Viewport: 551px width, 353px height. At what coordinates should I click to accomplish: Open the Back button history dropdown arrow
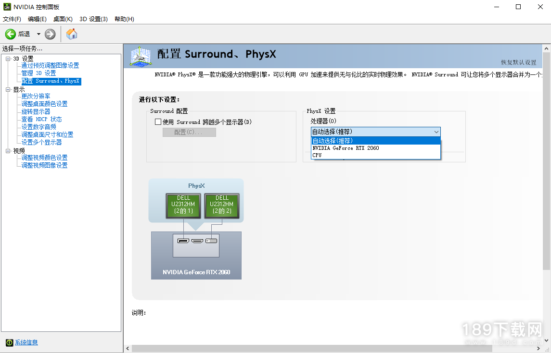38,34
